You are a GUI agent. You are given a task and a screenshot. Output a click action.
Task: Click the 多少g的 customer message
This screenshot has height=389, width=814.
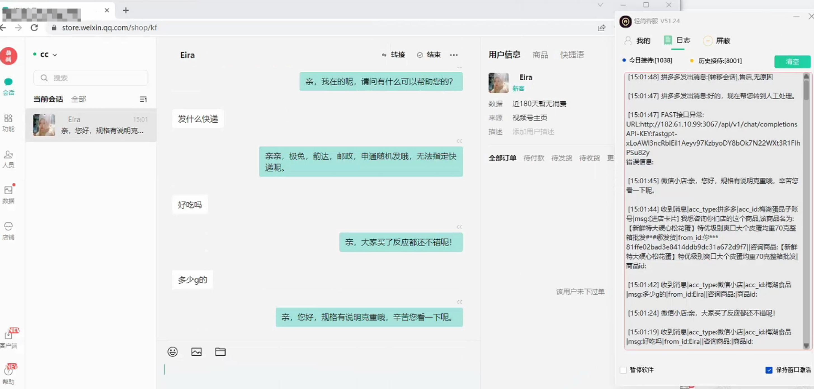point(192,280)
